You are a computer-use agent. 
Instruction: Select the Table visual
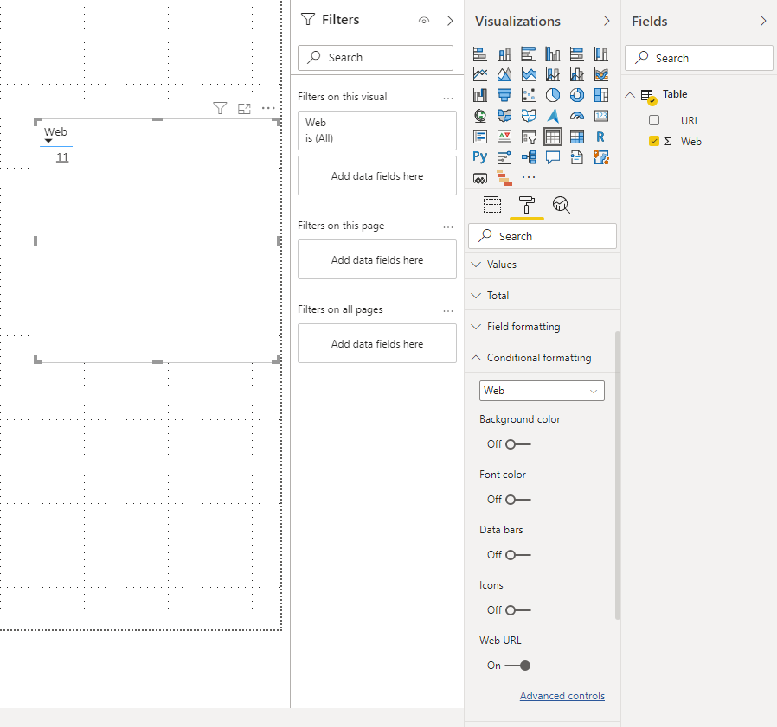click(x=553, y=137)
